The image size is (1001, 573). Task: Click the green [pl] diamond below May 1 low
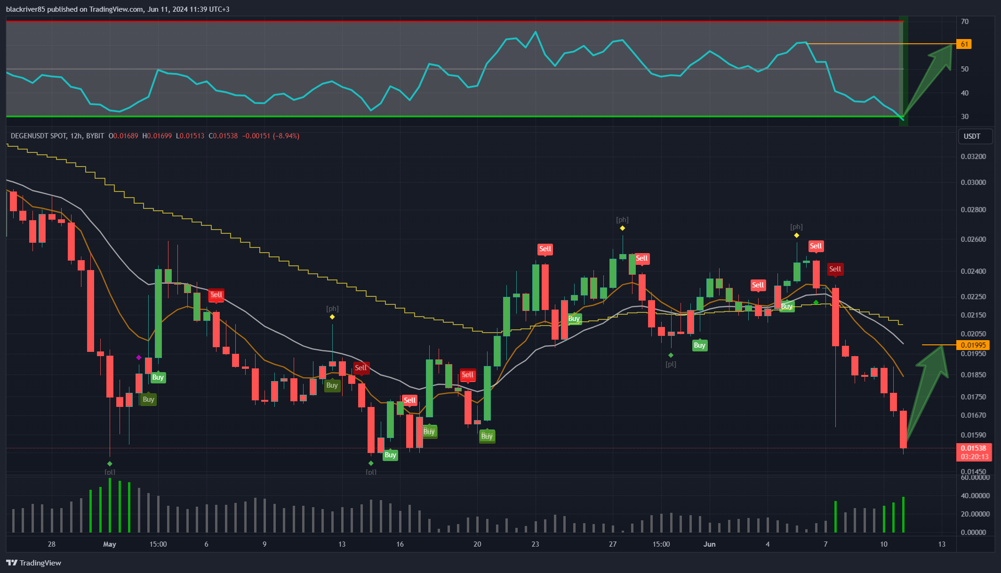(110, 464)
